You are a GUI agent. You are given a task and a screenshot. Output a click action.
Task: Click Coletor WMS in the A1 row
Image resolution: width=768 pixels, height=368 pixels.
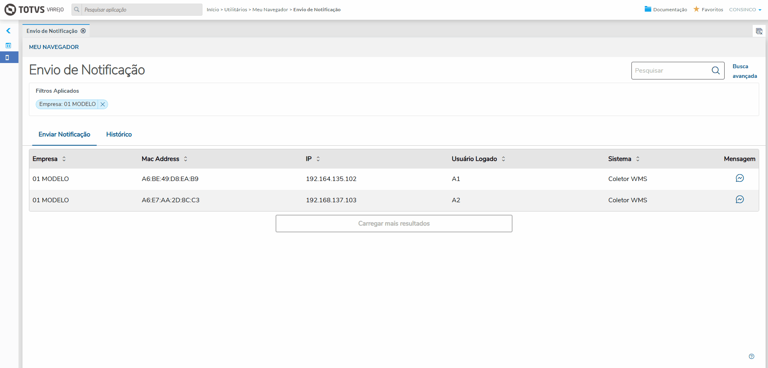coord(628,179)
